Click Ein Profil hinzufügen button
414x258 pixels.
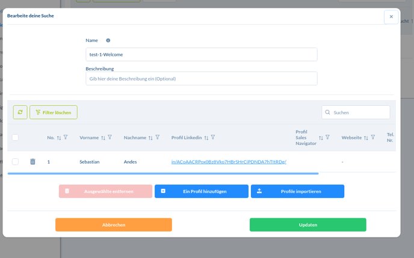201,191
